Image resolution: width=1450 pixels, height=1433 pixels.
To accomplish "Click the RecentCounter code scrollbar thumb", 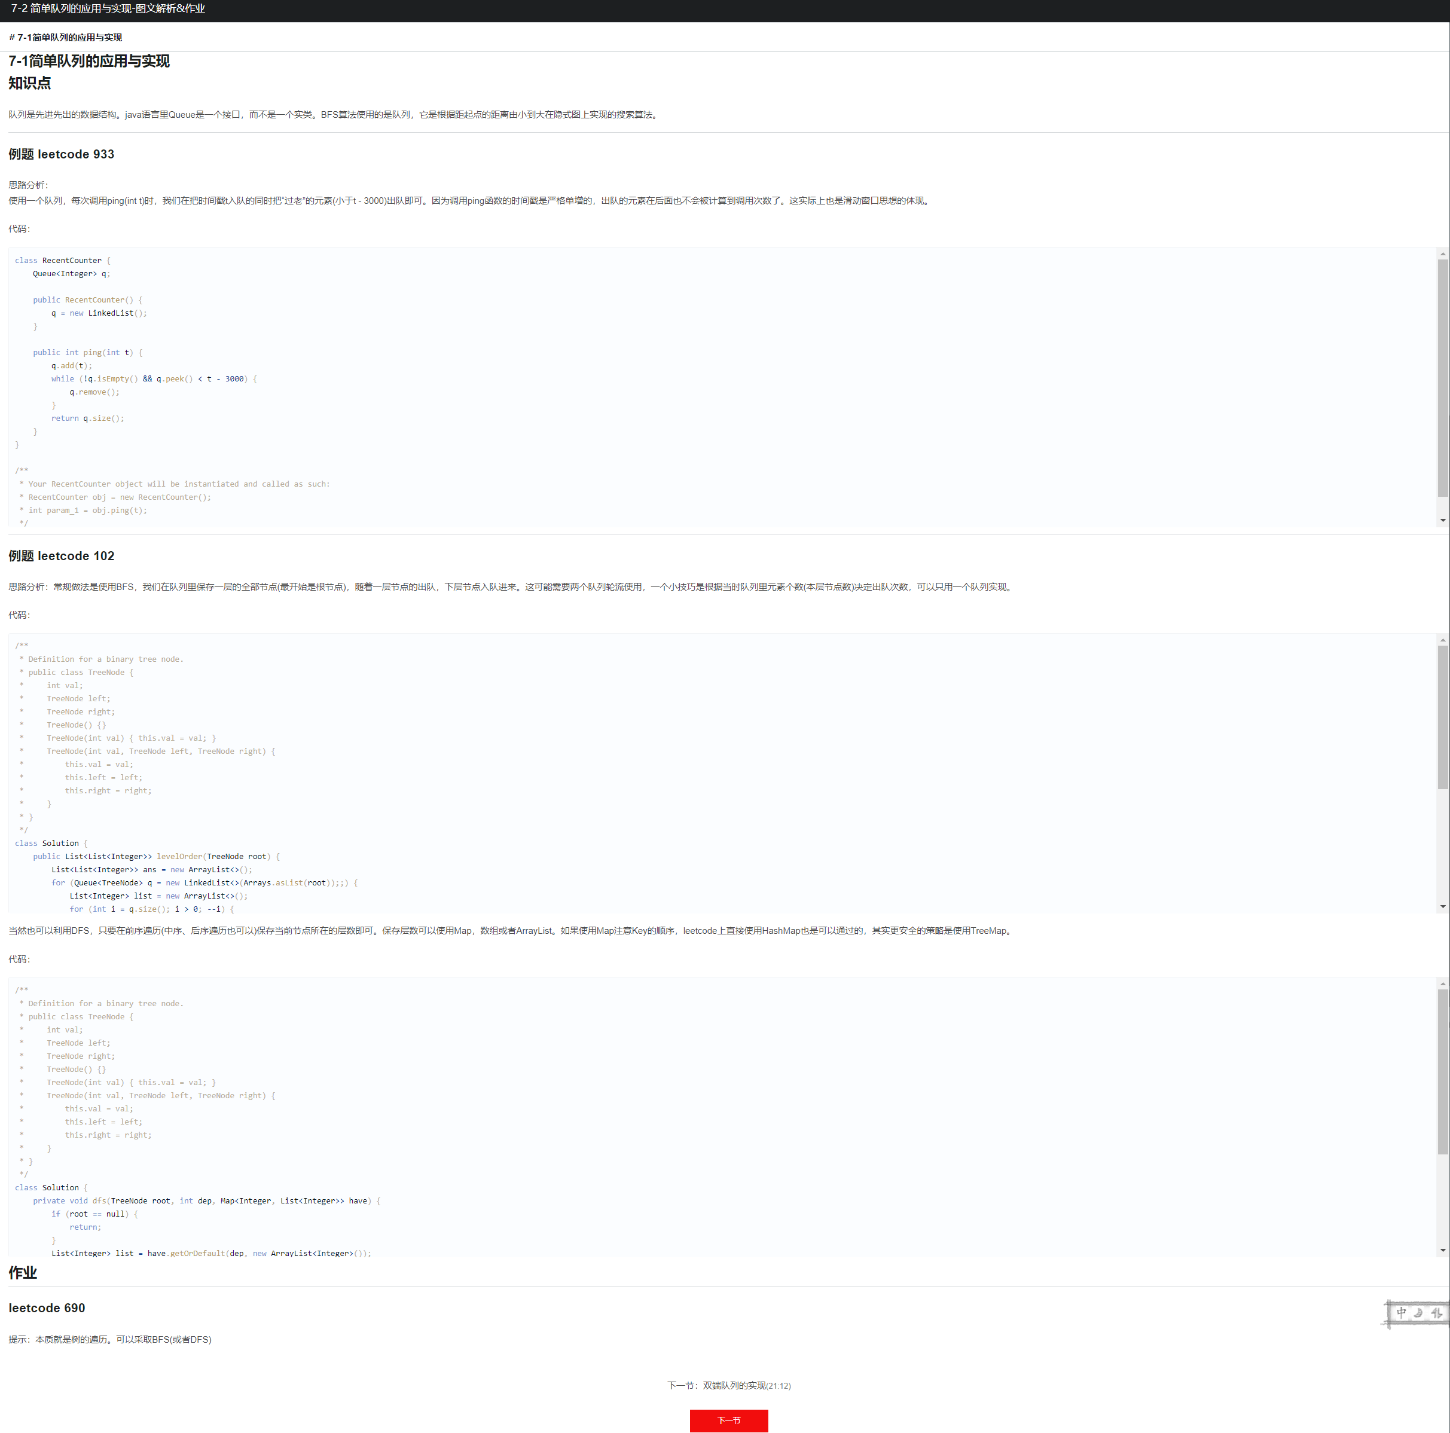I will (x=1442, y=377).
